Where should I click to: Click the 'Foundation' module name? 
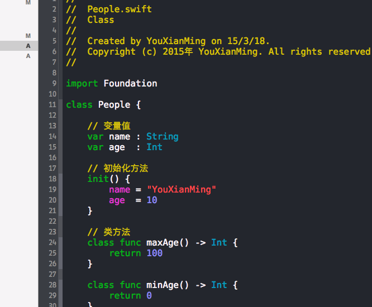pyautogui.click(x=130, y=83)
